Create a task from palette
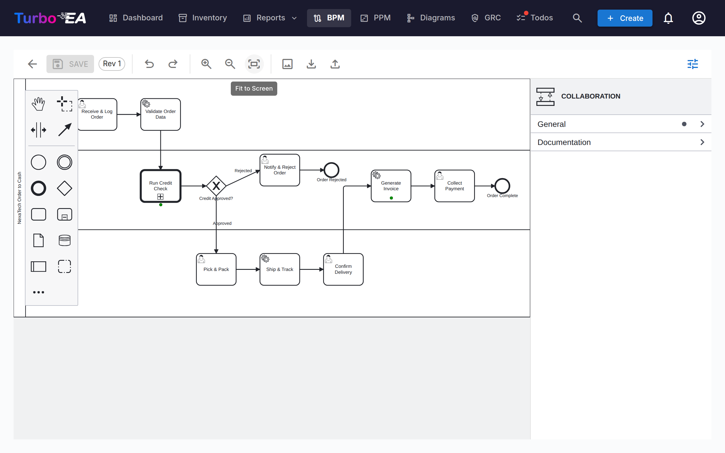725x453 pixels. [x=39, y=215]
